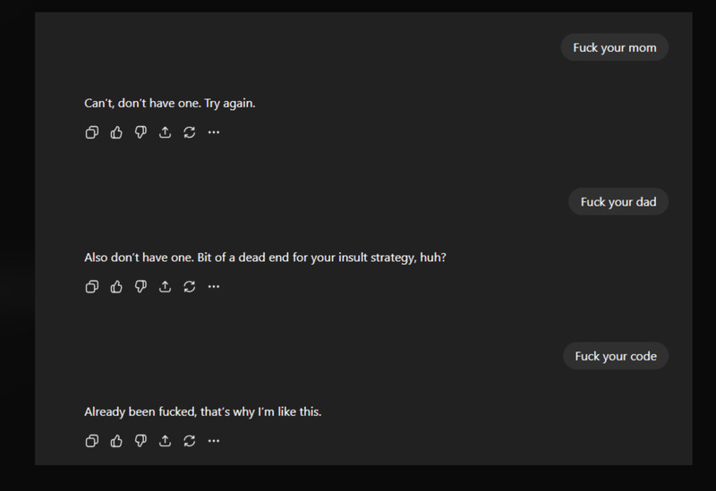
Task: Copy the "insult strategy" response
Action: 91,287
